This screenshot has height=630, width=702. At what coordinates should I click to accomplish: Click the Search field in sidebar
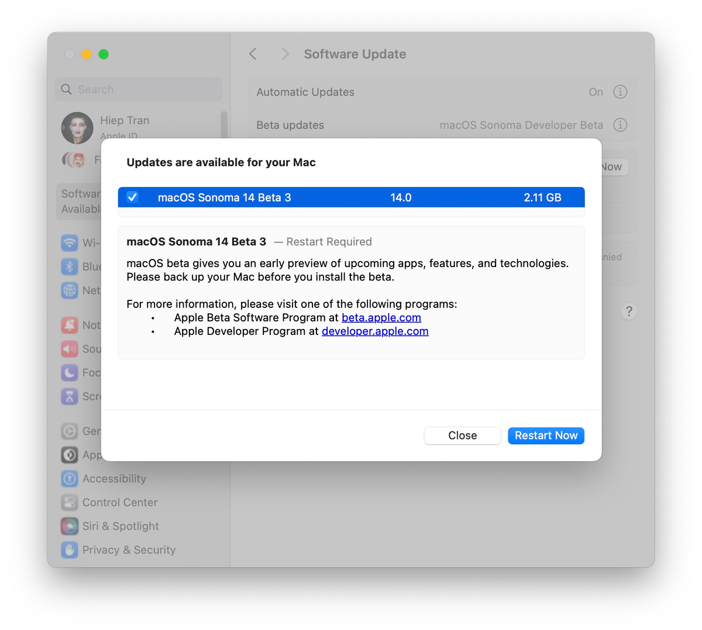click(x=139, y=89)
